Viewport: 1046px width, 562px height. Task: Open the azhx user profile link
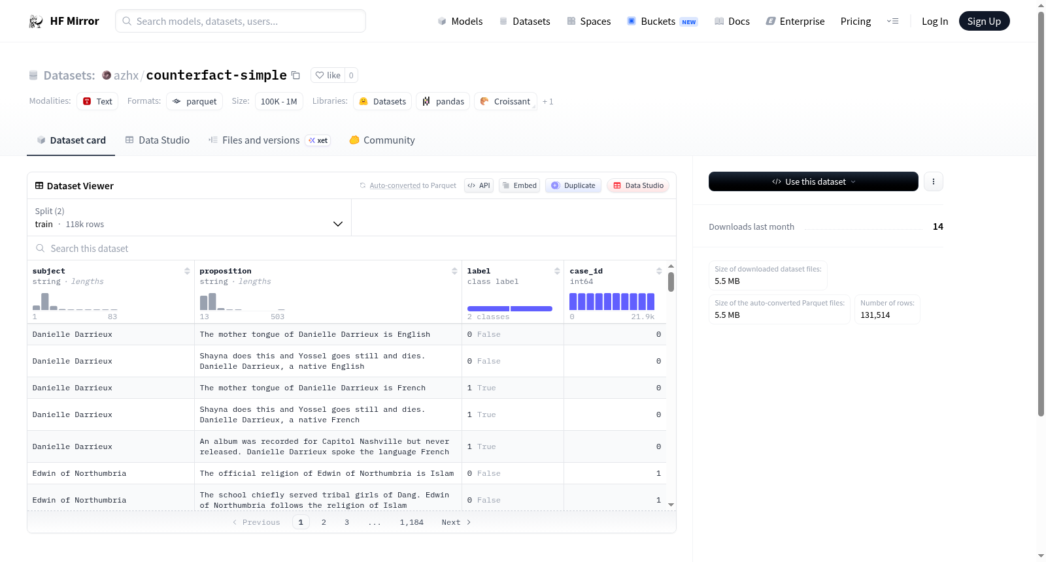126,76
